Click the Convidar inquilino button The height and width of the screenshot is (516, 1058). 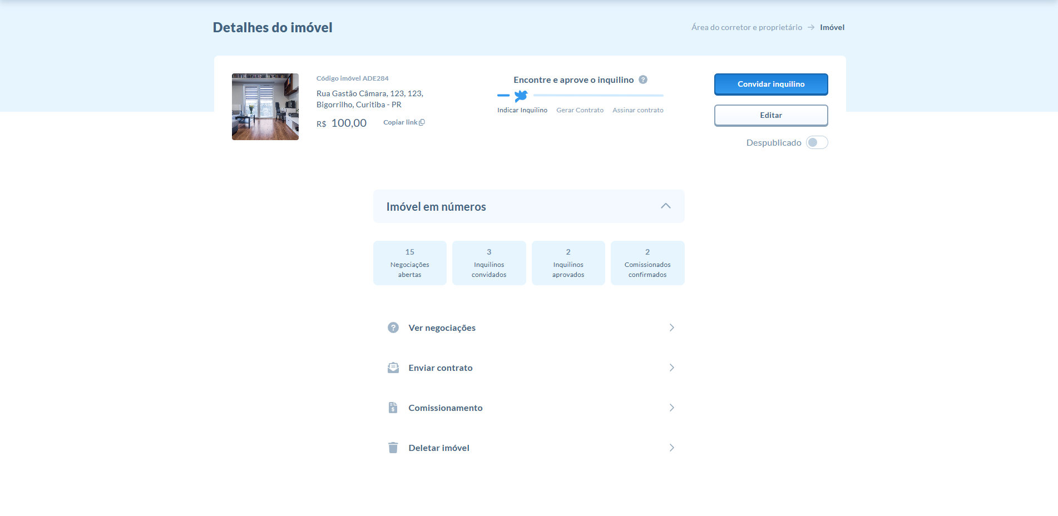pyautogui.click(x=771, y=84)
